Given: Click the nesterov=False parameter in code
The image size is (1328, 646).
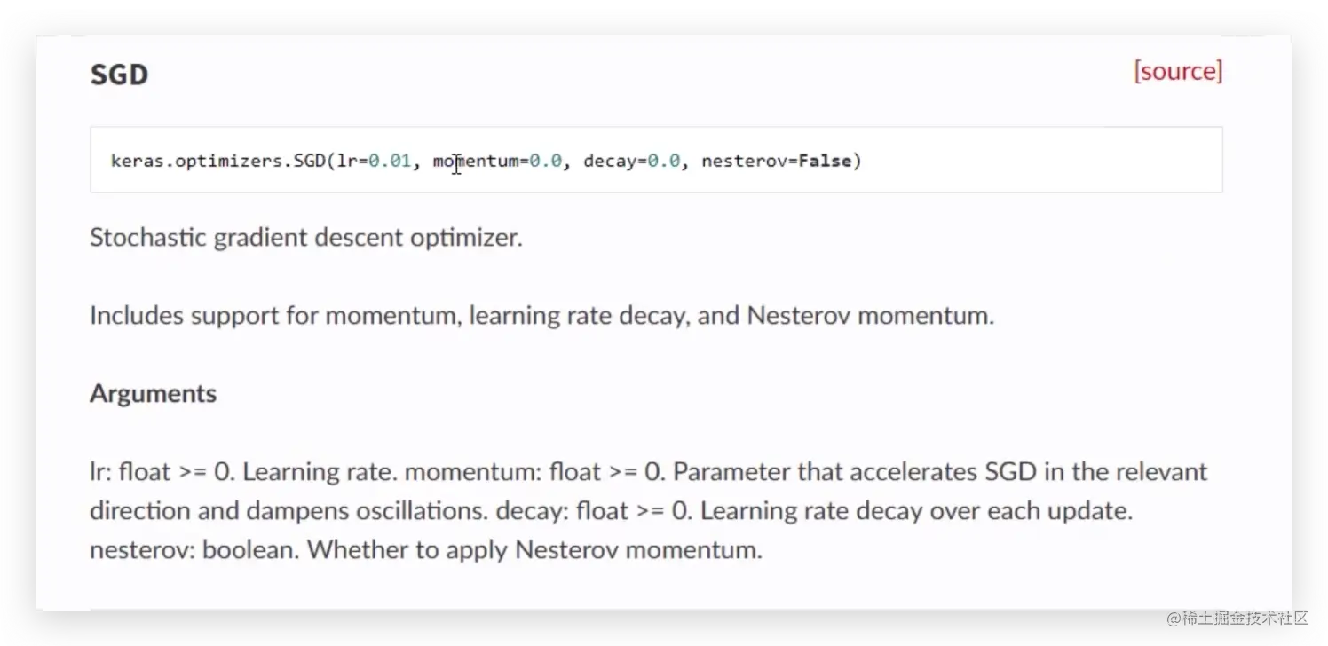Looking at the screenshot, I should [776, 161].
